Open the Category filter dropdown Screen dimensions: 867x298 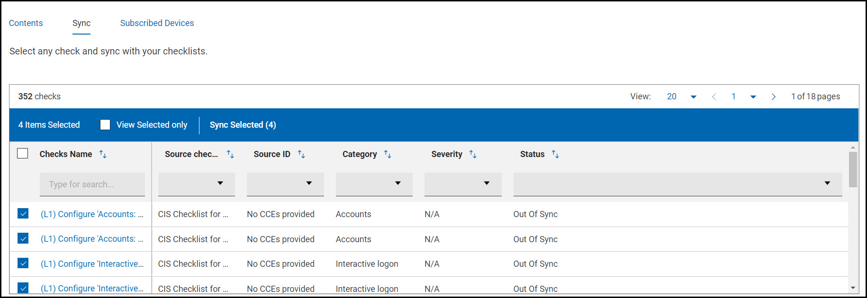click(x=397, y=183)
